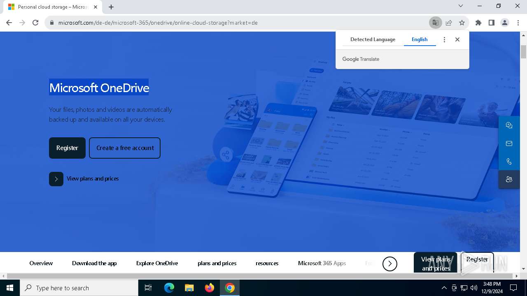Viewport: 527px width, 296px height.
Task: Click the horizontal page scrollbar
Action: pyautogui.click(x=260, y=276)
